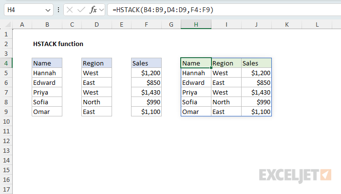This screenshot has height=194, width=341.
Task: Select column J header
Action: click(x=256, y=24)
